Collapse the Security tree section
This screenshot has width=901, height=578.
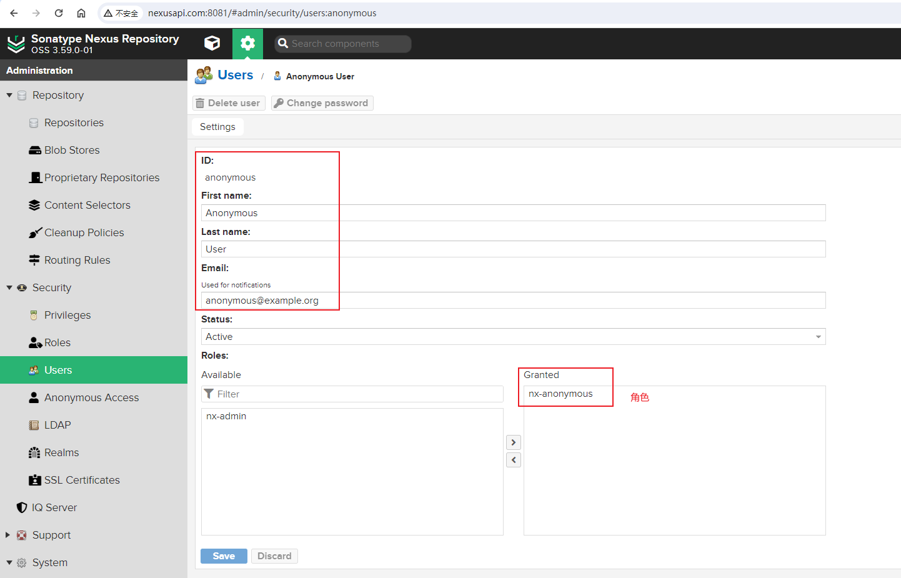click(9, 287)
